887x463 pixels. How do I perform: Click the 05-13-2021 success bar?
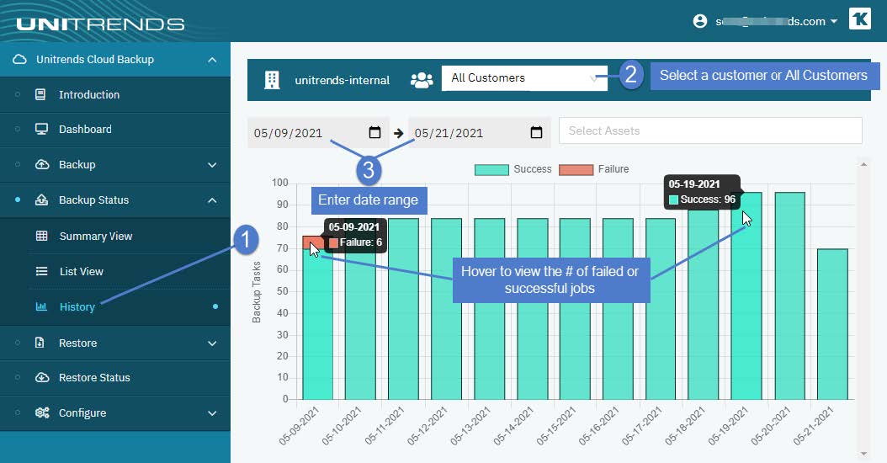[x=489, y=309]
